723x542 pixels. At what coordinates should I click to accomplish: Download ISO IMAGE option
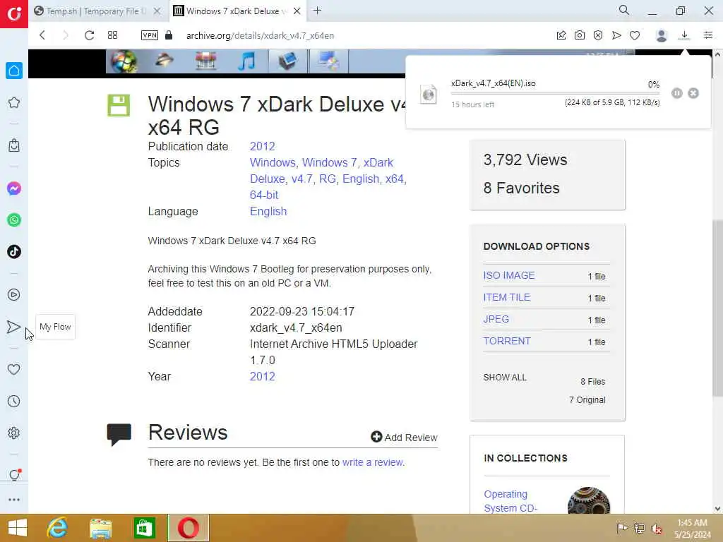[509, 275]
